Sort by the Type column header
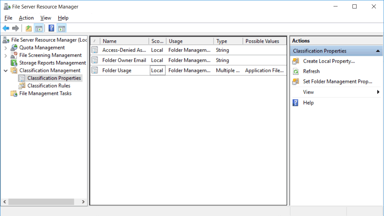The width and height of the screenshot is (384, 216). pos(228,41)
